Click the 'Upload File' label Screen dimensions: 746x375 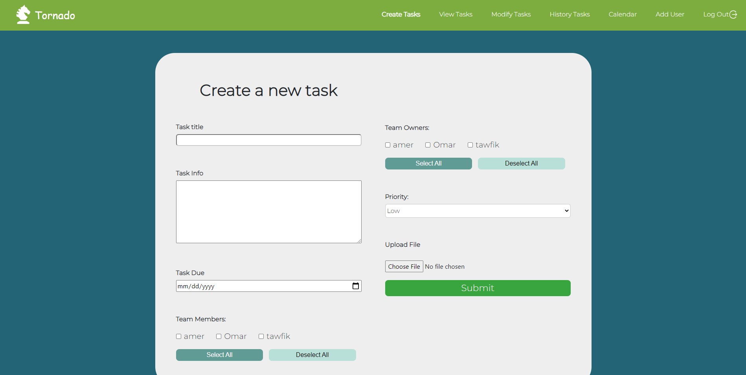click(x=402, y=245)
